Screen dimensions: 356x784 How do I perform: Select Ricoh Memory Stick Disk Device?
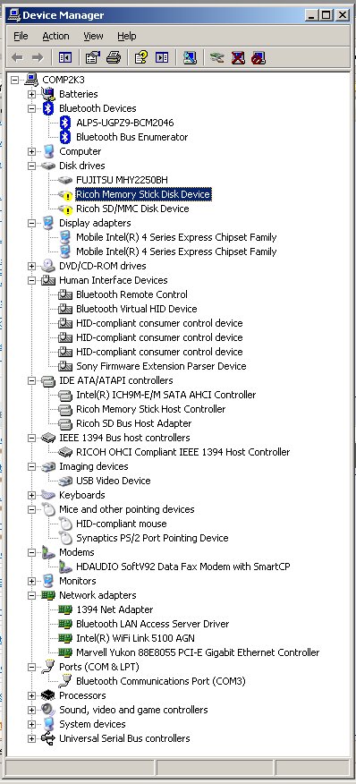(143, 194)
